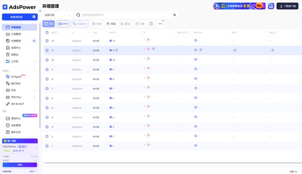This screenshot has height=174, width=302.
Task: Open the 全部分组 group dropdown
Action: 57,15
